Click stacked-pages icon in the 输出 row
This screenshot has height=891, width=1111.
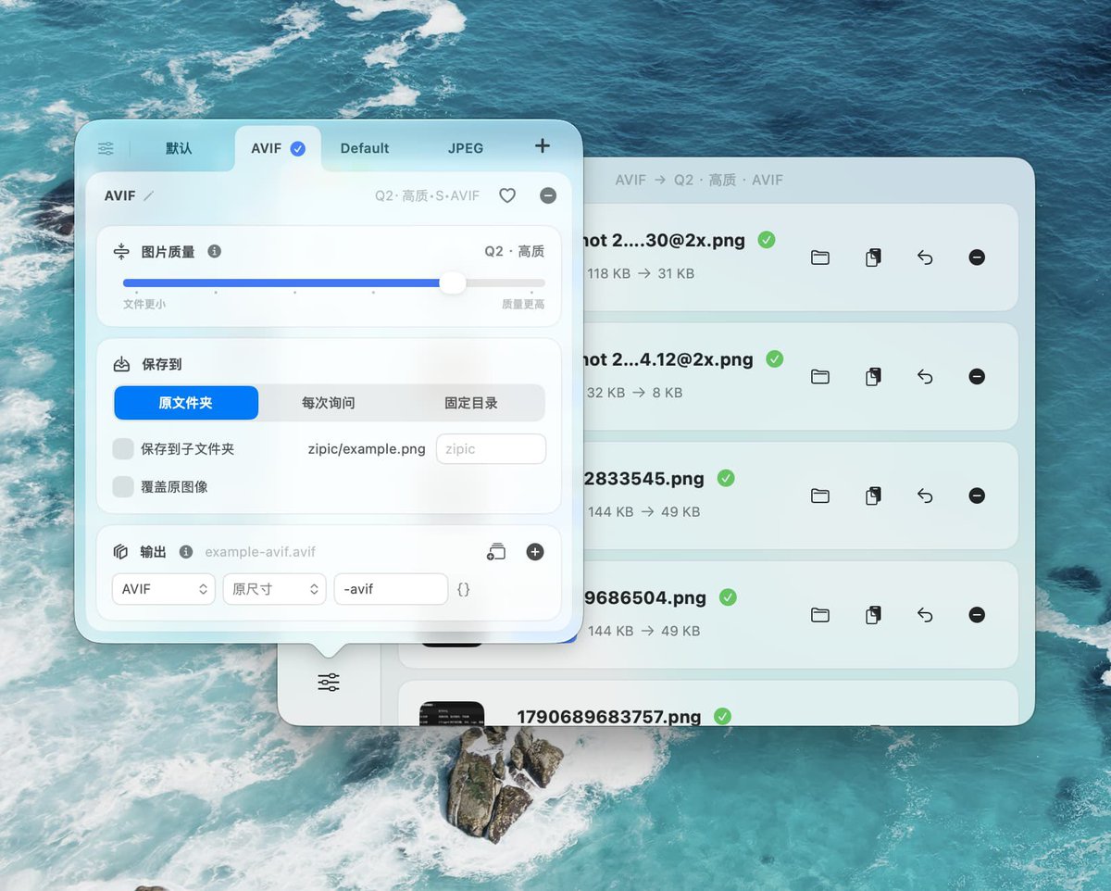[496, 552]
